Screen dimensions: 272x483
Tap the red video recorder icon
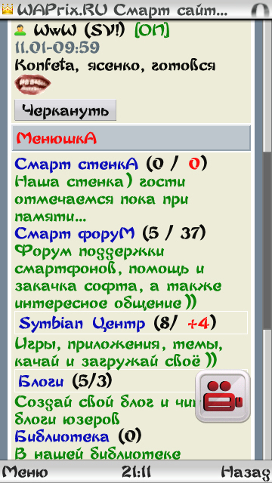[x=223, y=396]
